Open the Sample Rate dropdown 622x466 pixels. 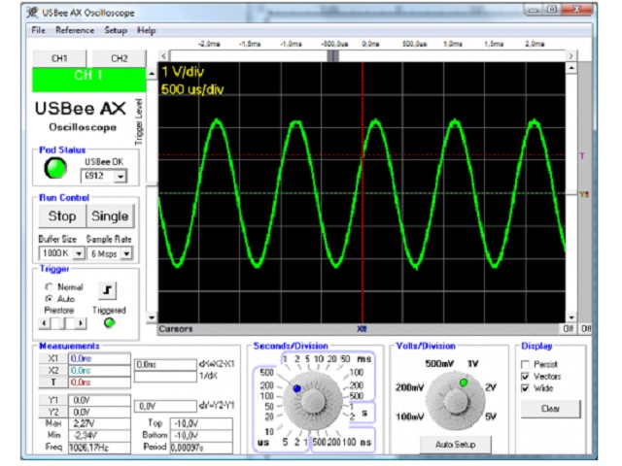coord(126,253)
